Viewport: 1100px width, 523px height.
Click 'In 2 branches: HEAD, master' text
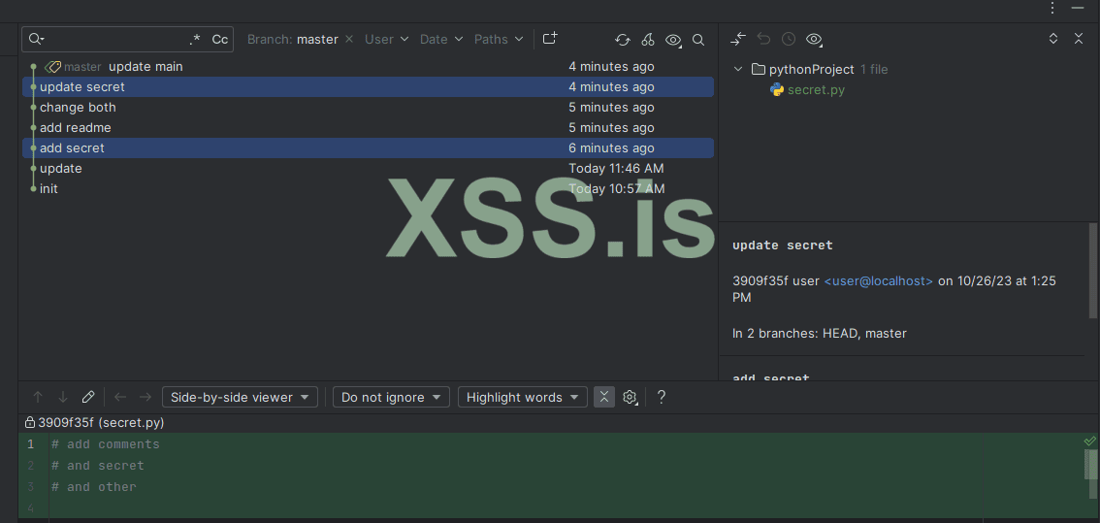coord(820,334)
